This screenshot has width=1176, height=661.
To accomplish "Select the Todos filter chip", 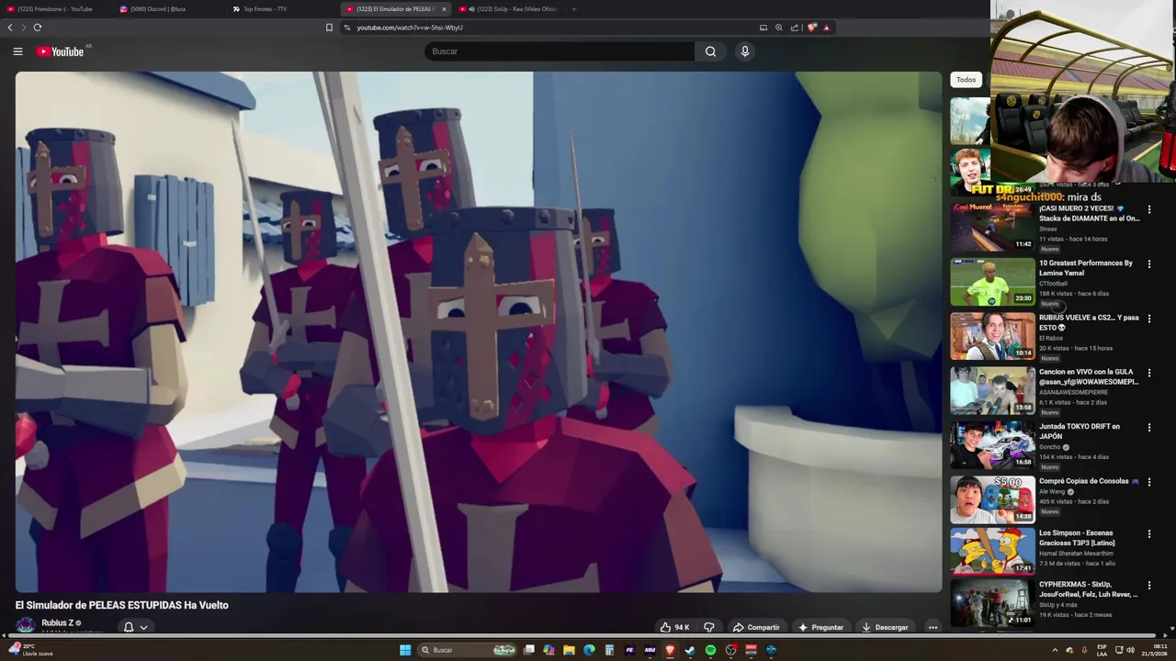I will pos(966,80).
